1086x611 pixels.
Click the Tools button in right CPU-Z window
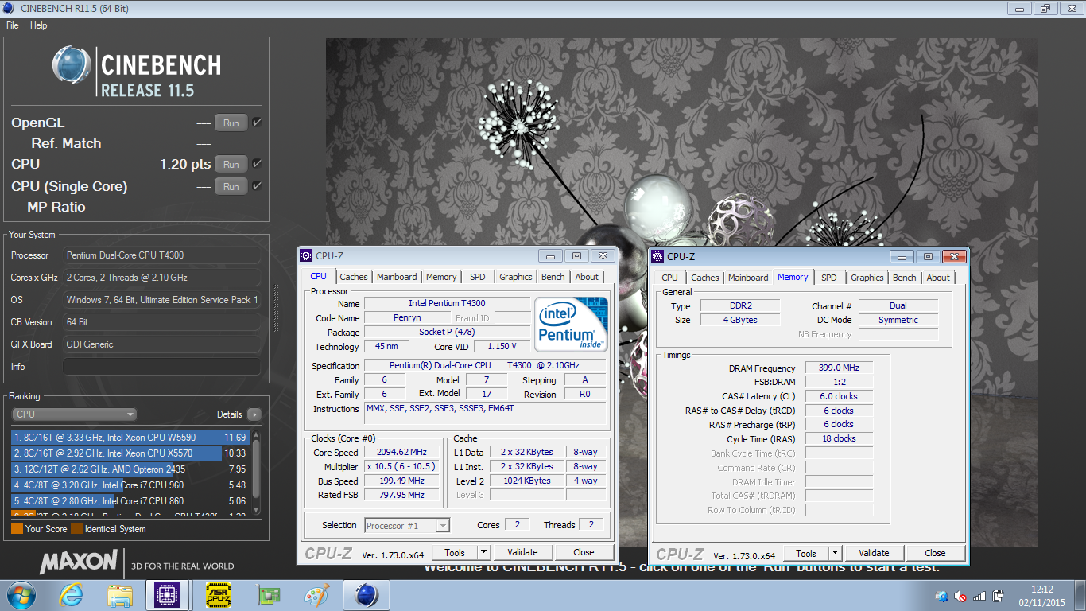(x=806, y=553)
